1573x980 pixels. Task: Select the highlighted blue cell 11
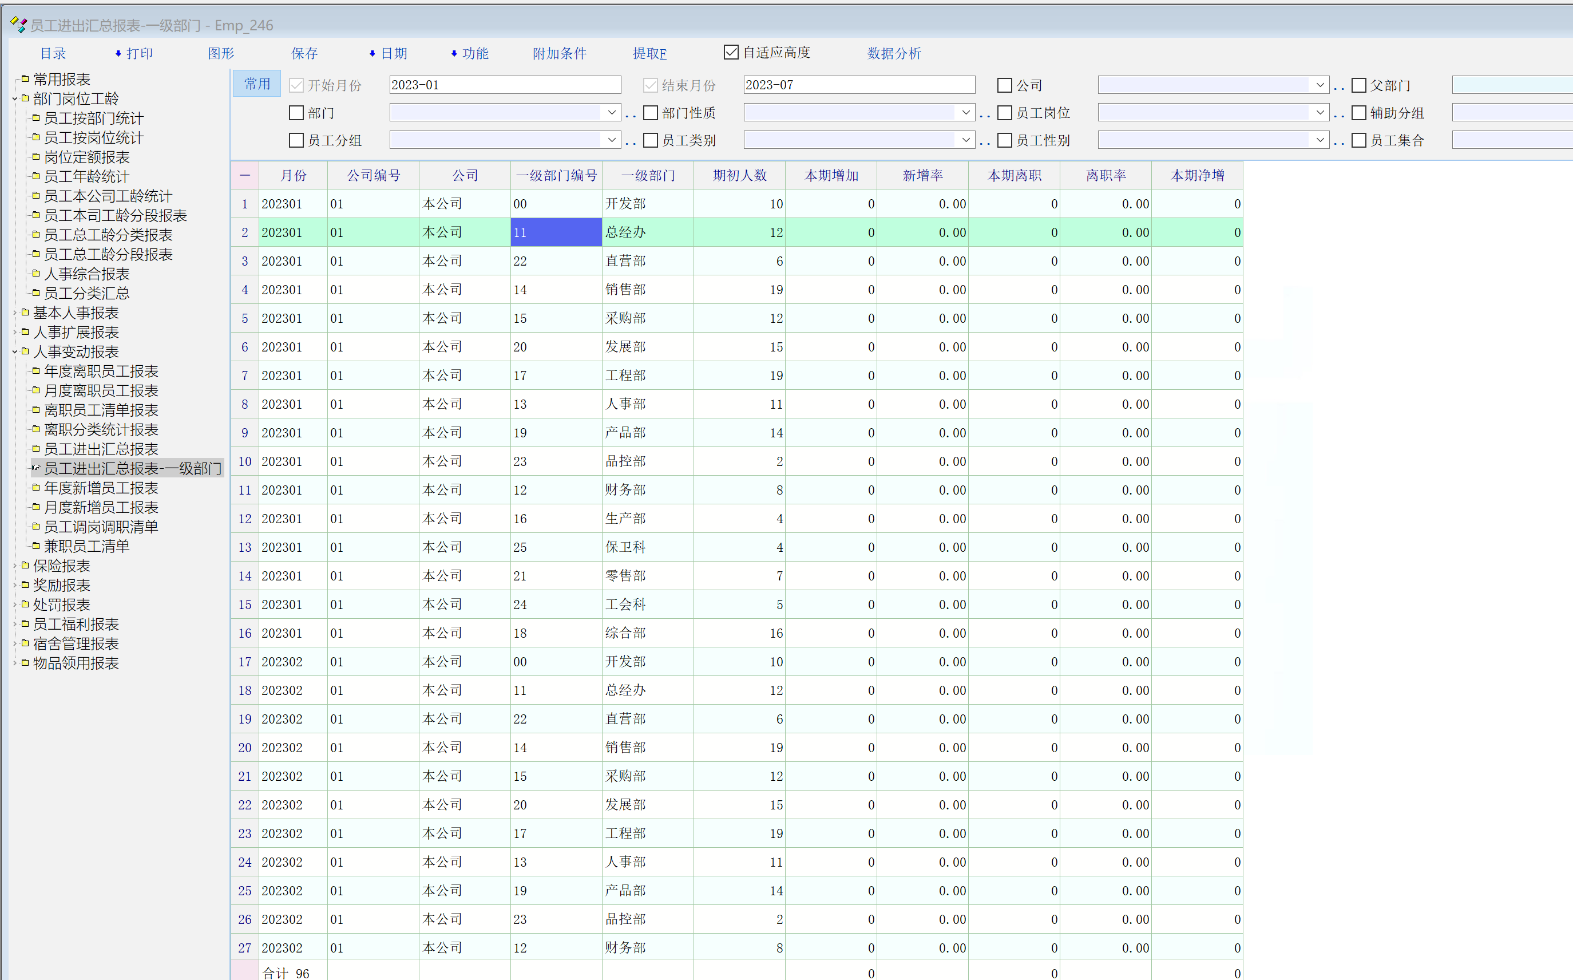click(556, 232)
